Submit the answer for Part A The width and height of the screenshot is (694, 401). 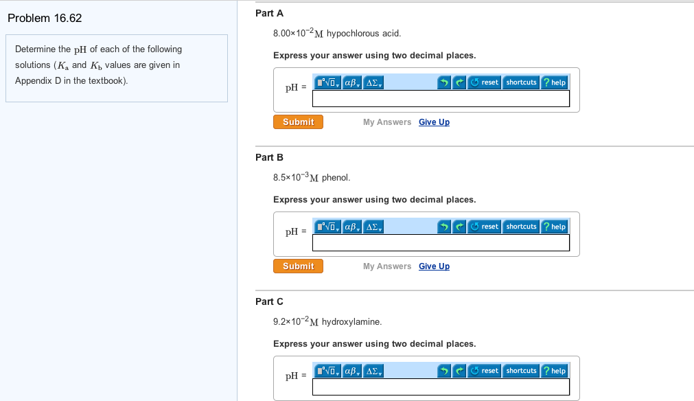tap(298, 122)
